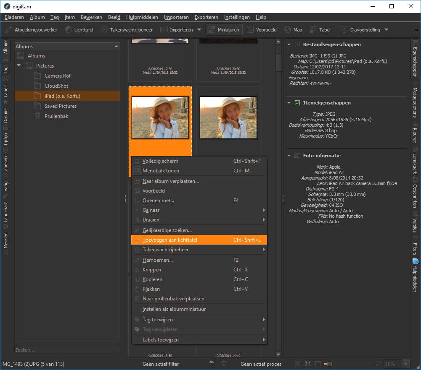
Task: Open the Filters right sidebar tab
Action: tap(415, 246)
